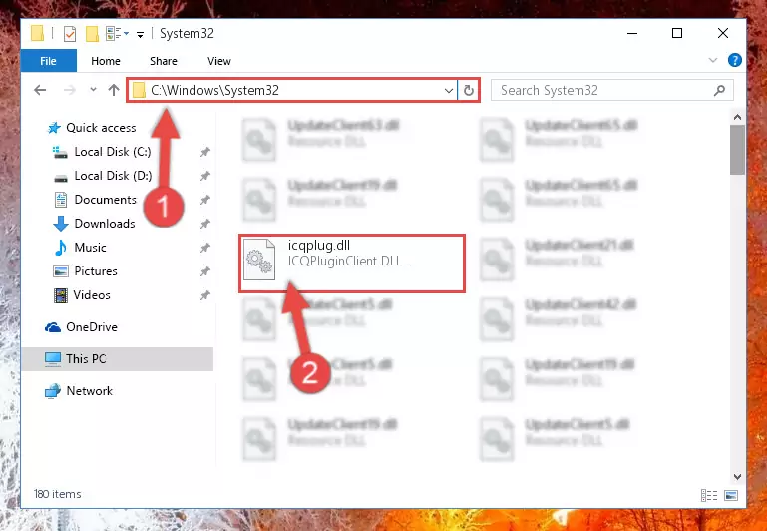The height and width of the screenshot is (531, 767).
Task: Open the File menu
Action: point(49,61)
